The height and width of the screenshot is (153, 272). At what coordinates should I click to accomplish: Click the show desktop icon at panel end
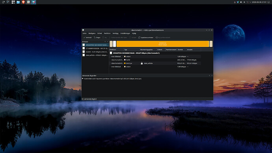[x=269, y=2]
